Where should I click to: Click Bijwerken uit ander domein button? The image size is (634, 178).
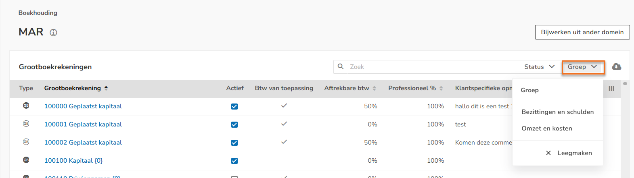click(582, 32)
